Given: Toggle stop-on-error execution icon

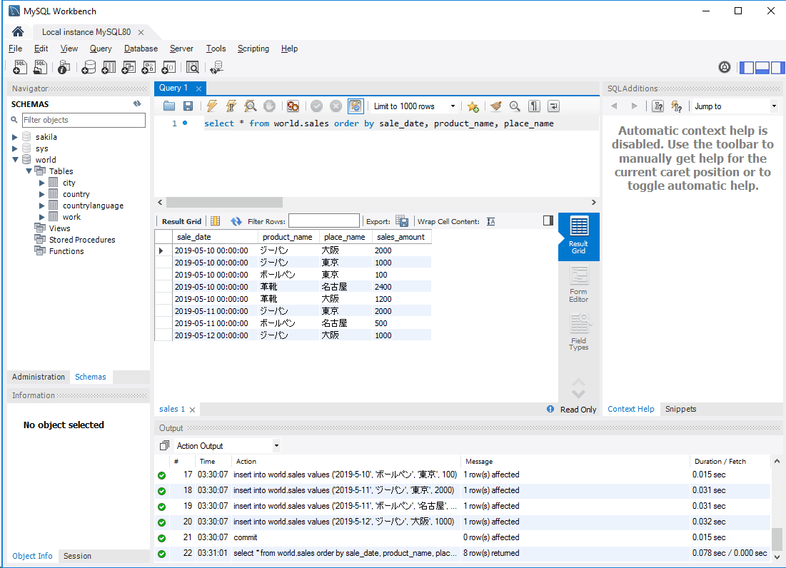Looking at the screenshot, I should pos(293,106).
